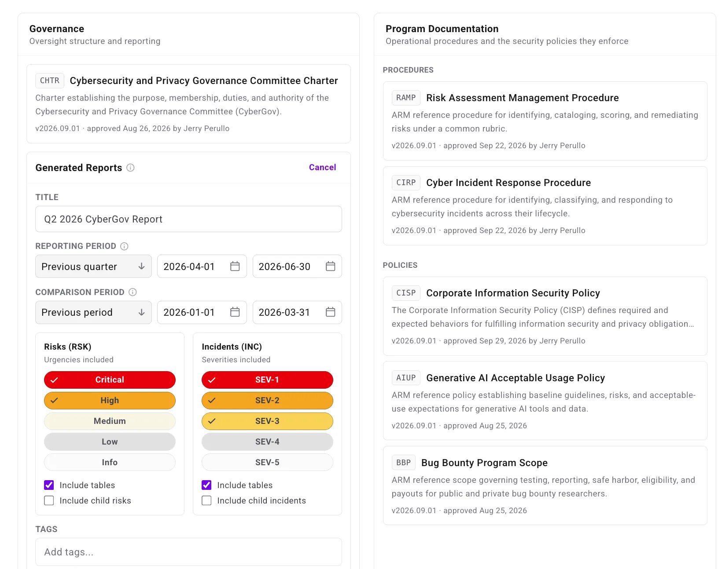Screen dimensions: 722x569
Task: Select the SEV-5 severity chip
Action: (267, 463)
